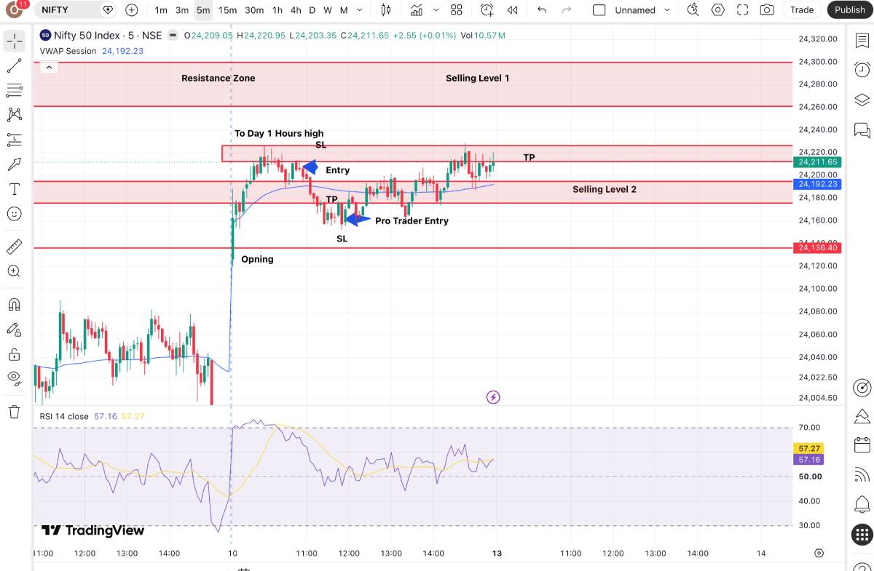Open Watchlist panel in right sidebar
Screen dimensions: 874x571
(862, 41)
